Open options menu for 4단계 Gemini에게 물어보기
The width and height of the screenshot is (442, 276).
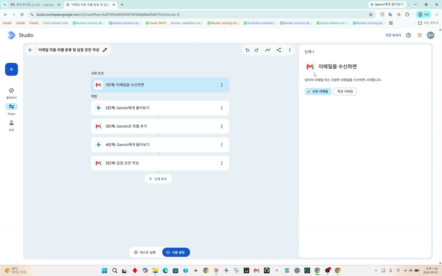click(222, 145)
